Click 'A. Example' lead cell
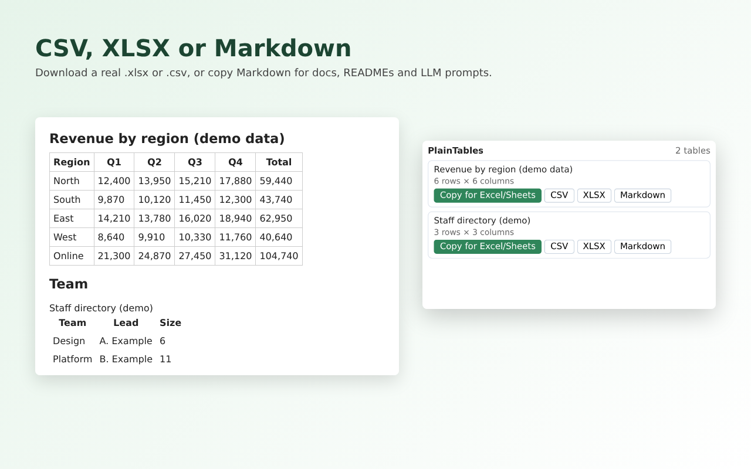 pos(126,341)
